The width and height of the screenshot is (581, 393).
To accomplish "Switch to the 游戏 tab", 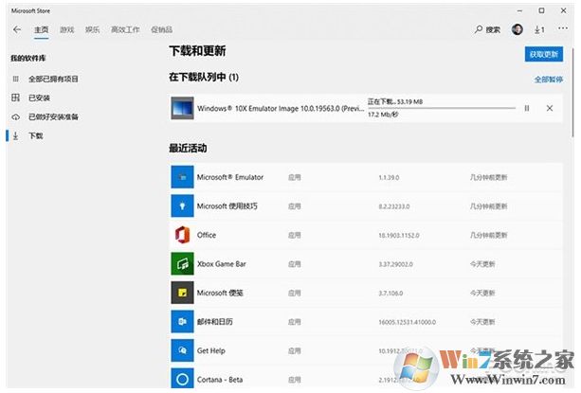I will pyautogui.click(x=66, y=29).
